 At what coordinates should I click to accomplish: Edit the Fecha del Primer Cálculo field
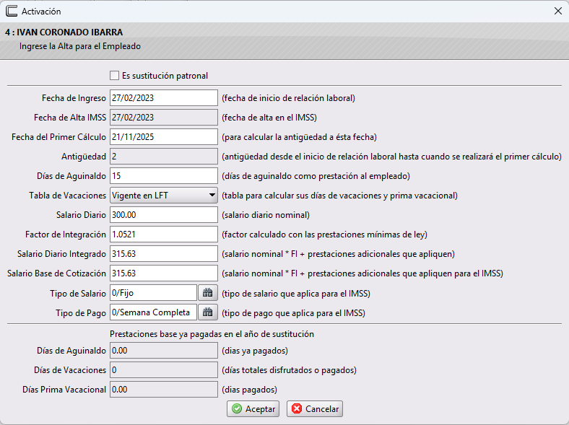tap(164, 137)
